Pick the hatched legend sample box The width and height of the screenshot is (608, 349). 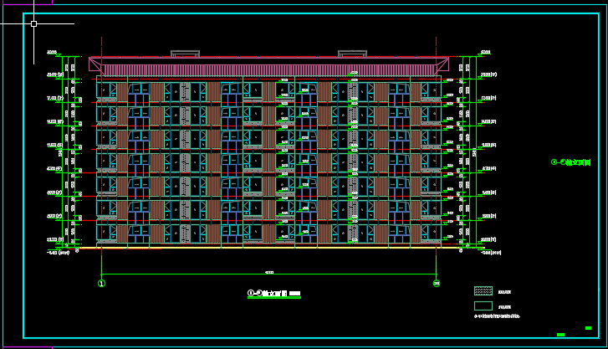tap(483, 290)
